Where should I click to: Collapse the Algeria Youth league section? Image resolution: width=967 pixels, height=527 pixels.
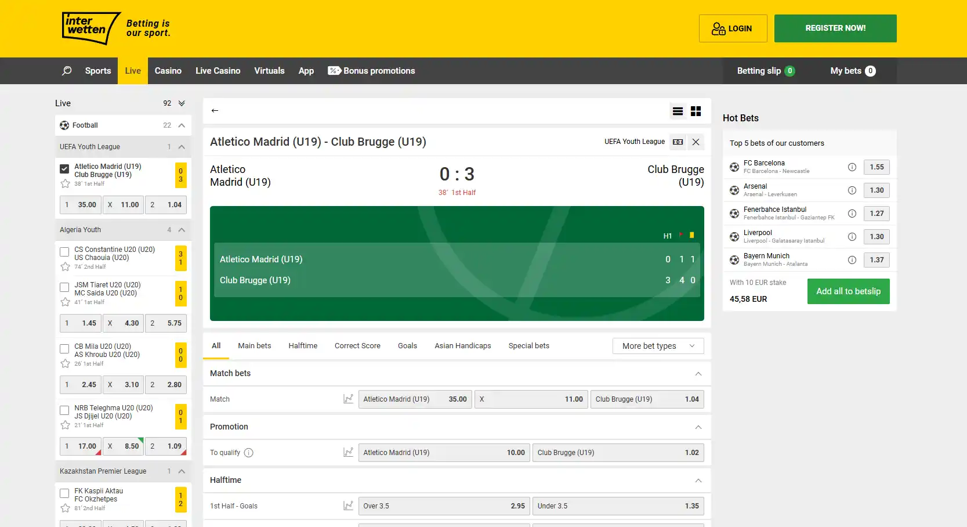tap(182, 230)
